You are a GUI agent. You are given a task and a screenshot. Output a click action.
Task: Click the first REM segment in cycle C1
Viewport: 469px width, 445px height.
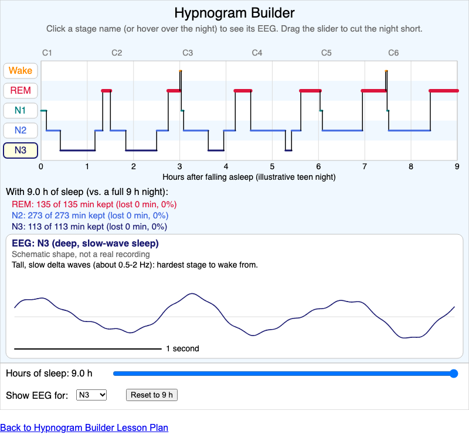[107, 91]
